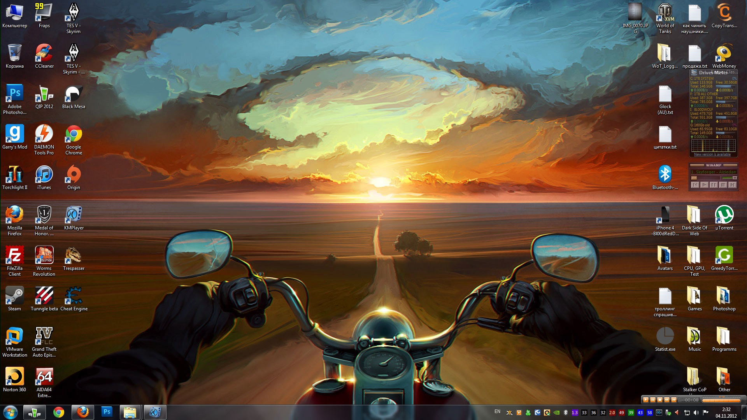Select the Glock (AU).txt file
747x420 pixels.
(665, 99)
